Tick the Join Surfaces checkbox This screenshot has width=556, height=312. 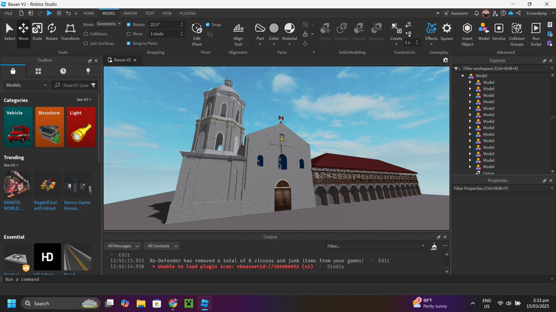click(x=86, y=43)
